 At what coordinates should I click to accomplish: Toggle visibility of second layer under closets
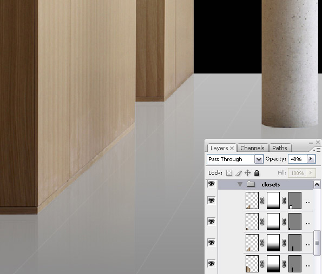point(211,222)
